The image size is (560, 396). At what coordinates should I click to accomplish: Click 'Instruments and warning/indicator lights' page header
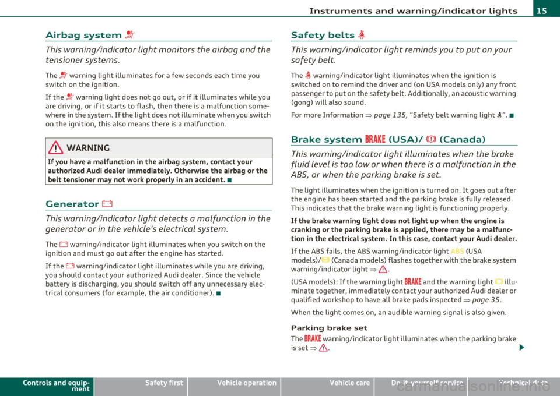(414, 11)
